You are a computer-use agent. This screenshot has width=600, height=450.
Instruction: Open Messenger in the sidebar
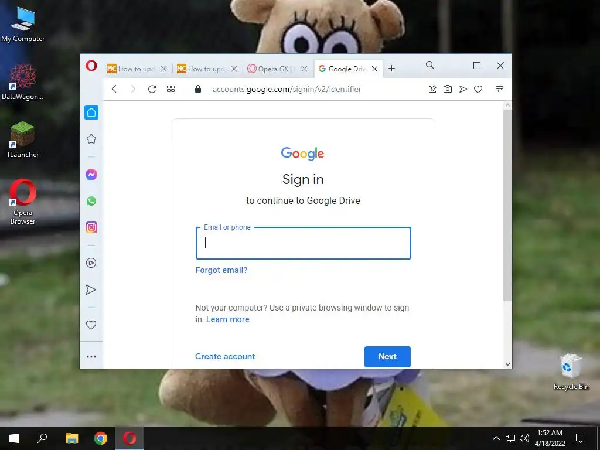pyautogui.click(x=91, y=175)
